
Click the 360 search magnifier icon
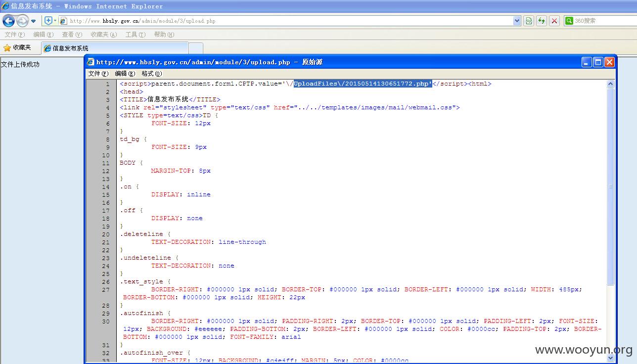click(569, 21)
